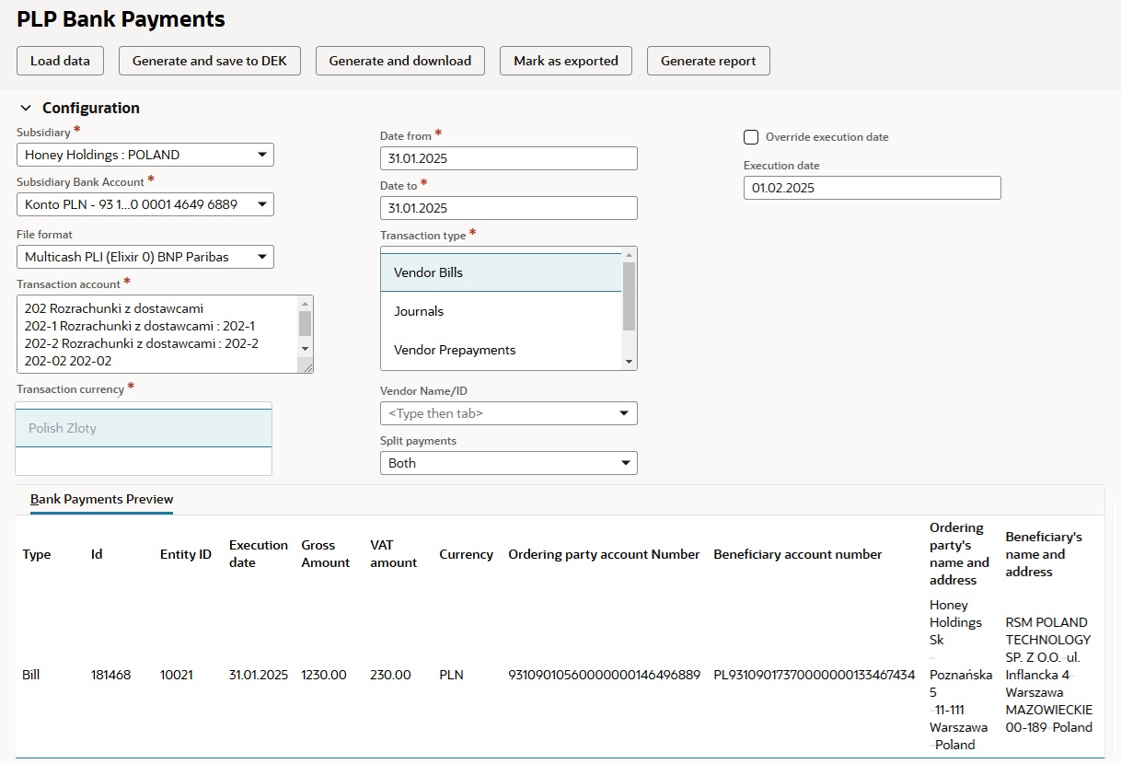Click the Generate report button
This screenshot has height=764, width=1121.
(708, 61)
